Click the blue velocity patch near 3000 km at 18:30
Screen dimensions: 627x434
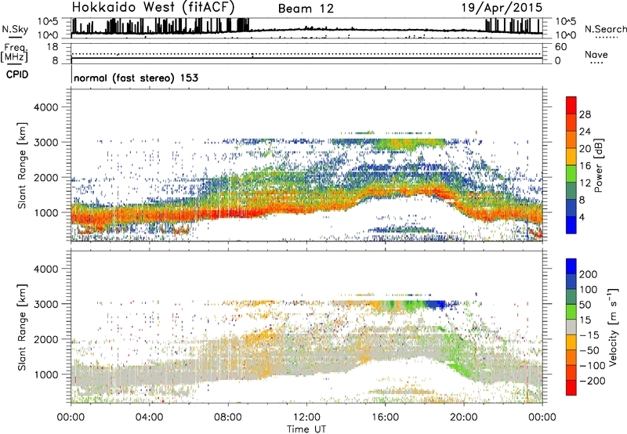coord(436,305)
